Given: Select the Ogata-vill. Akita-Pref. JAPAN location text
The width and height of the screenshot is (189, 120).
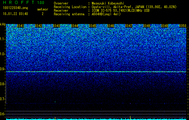Looking at the screenshot, I should pyautogui.click(x=134, y=7).
